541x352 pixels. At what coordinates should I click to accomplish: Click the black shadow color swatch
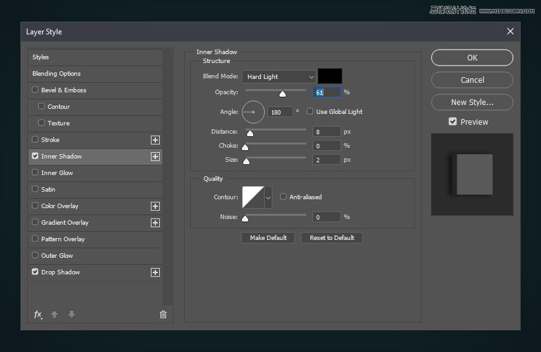click(x=330, y=76)
